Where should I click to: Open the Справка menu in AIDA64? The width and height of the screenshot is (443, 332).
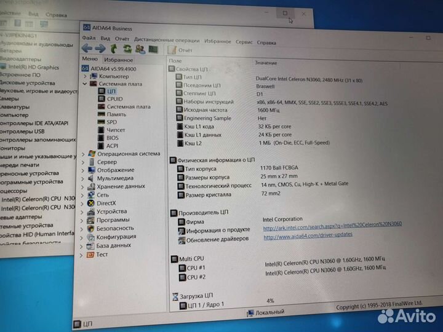[266, 43]
